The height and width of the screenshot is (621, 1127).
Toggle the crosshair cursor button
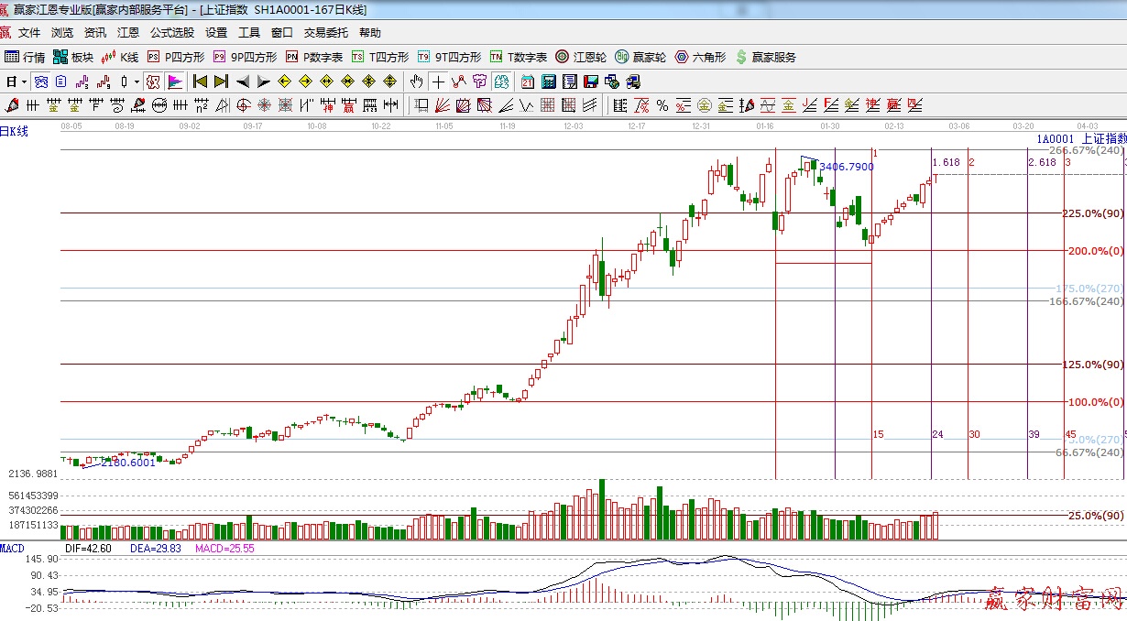439,82
